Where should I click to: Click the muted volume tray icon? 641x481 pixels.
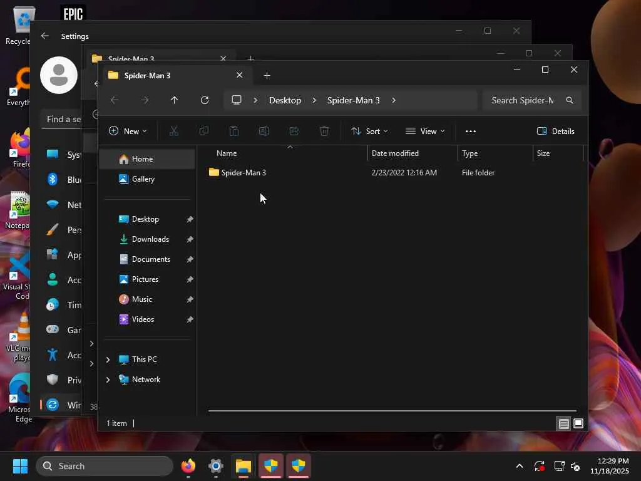coord(575,466)
